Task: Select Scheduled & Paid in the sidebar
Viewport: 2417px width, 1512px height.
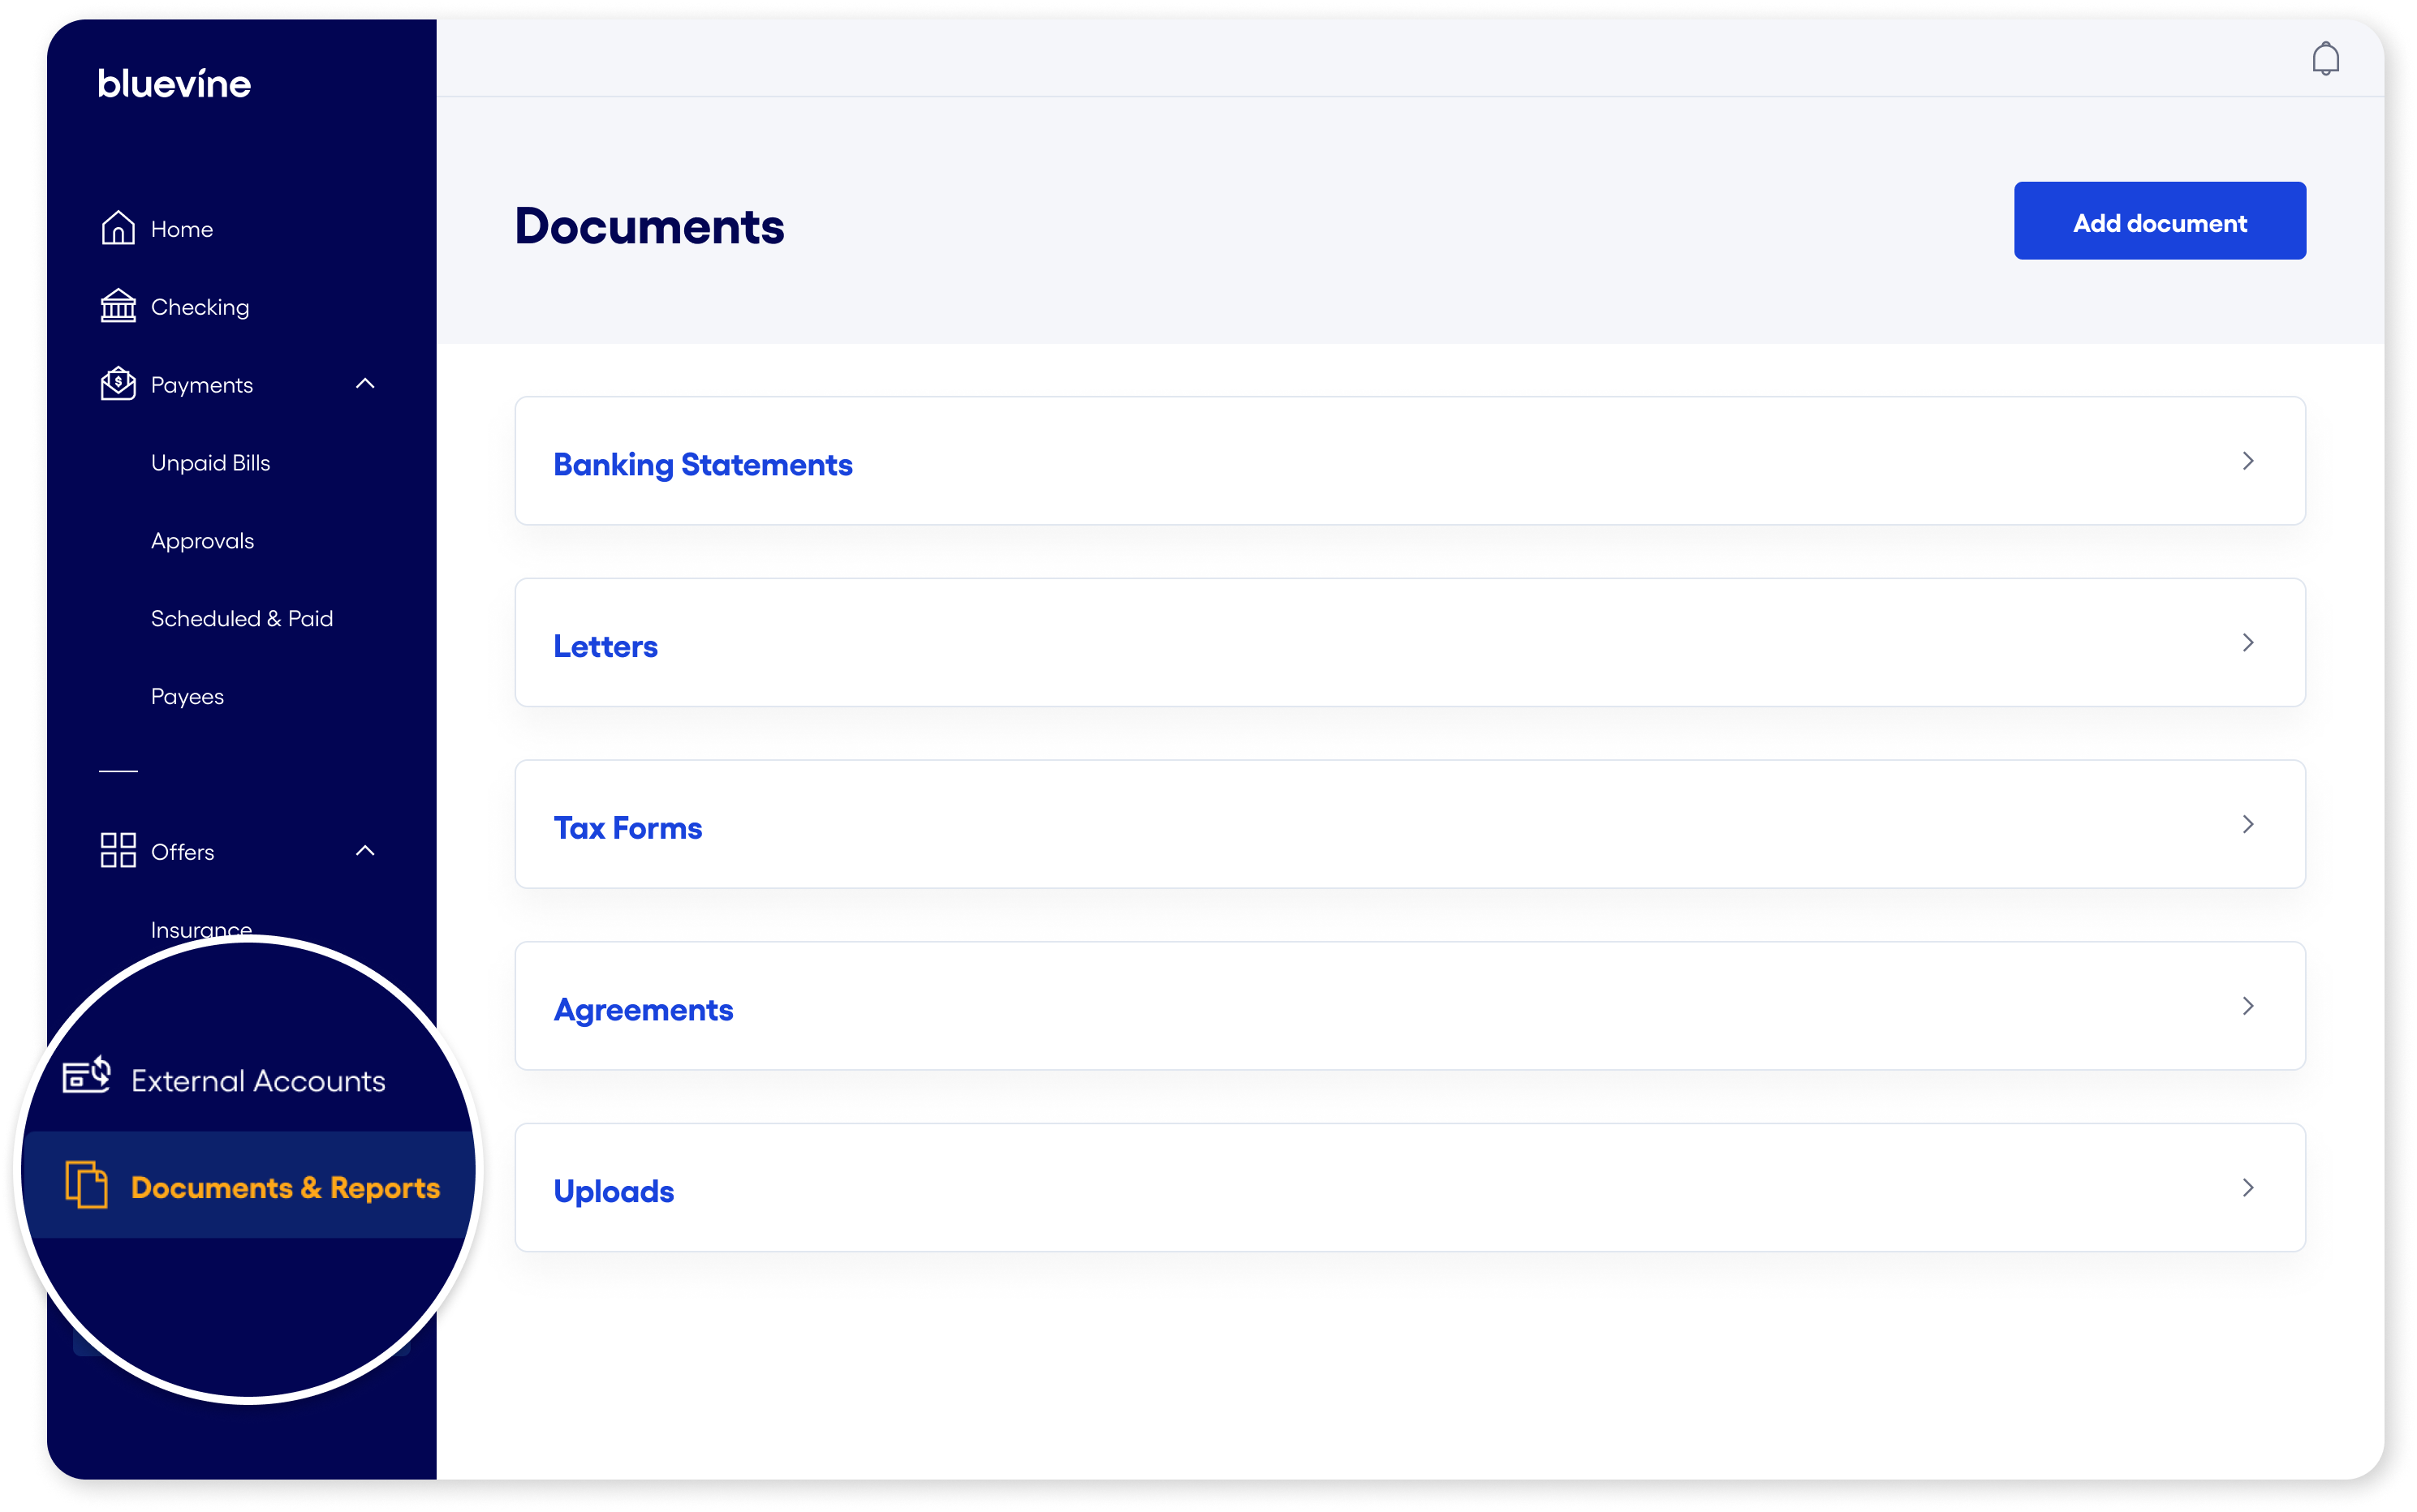Action: click(241, 617)
